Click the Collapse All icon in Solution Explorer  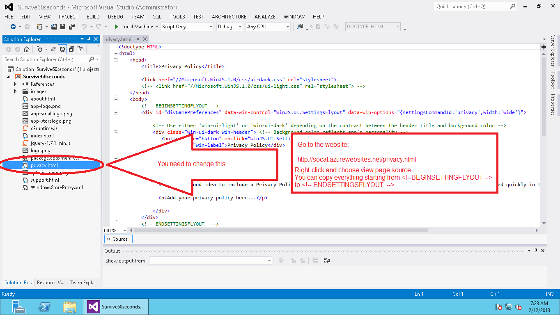71,49
